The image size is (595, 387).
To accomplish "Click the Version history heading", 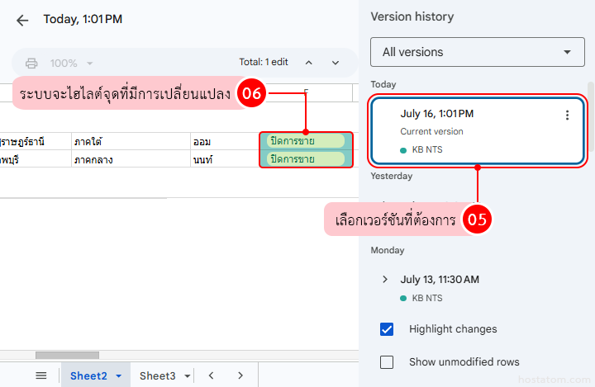I will point(412,17).
